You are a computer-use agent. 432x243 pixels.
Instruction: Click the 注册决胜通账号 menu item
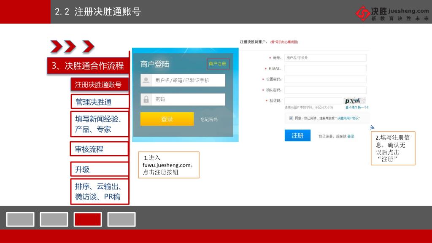tap(100, 84)
